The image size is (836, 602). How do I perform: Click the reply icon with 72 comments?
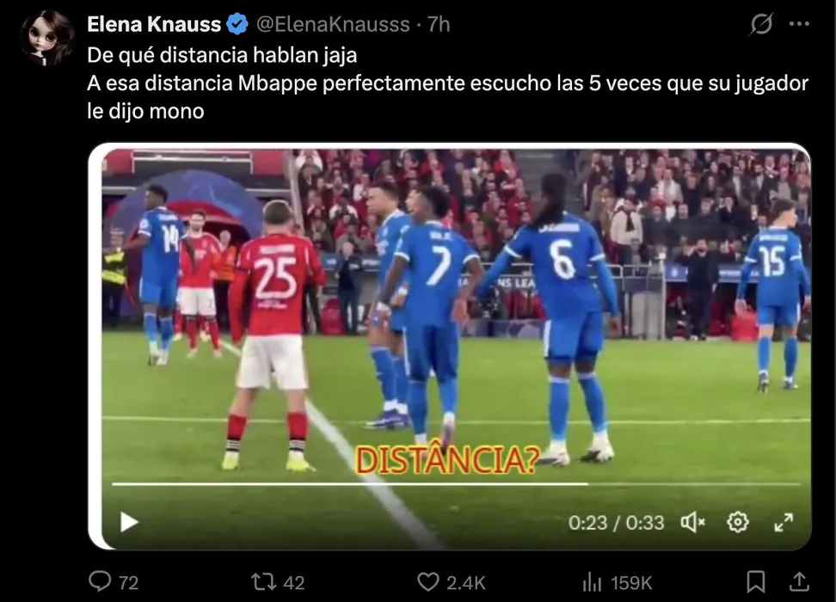100,581
